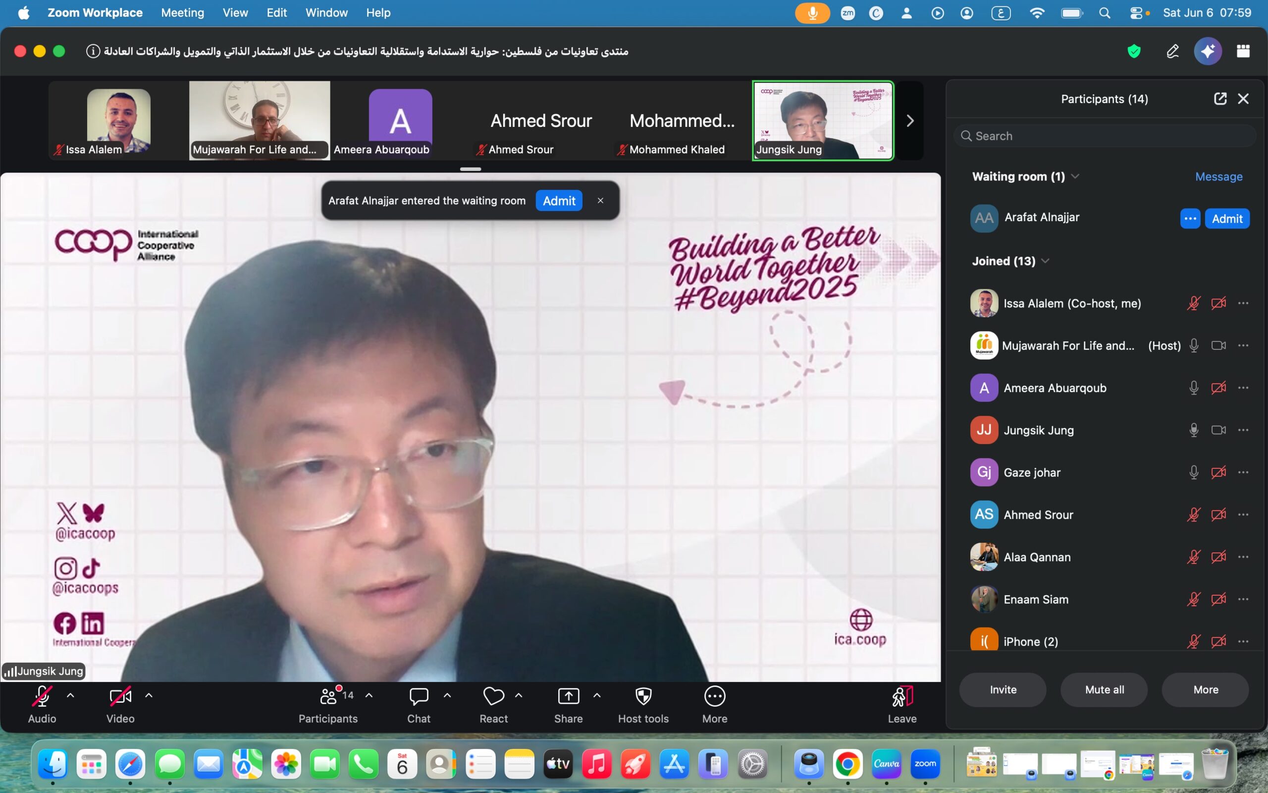Pop out the Participants panel
This screenshot has height=793, width=1268.
(1220, 99)
